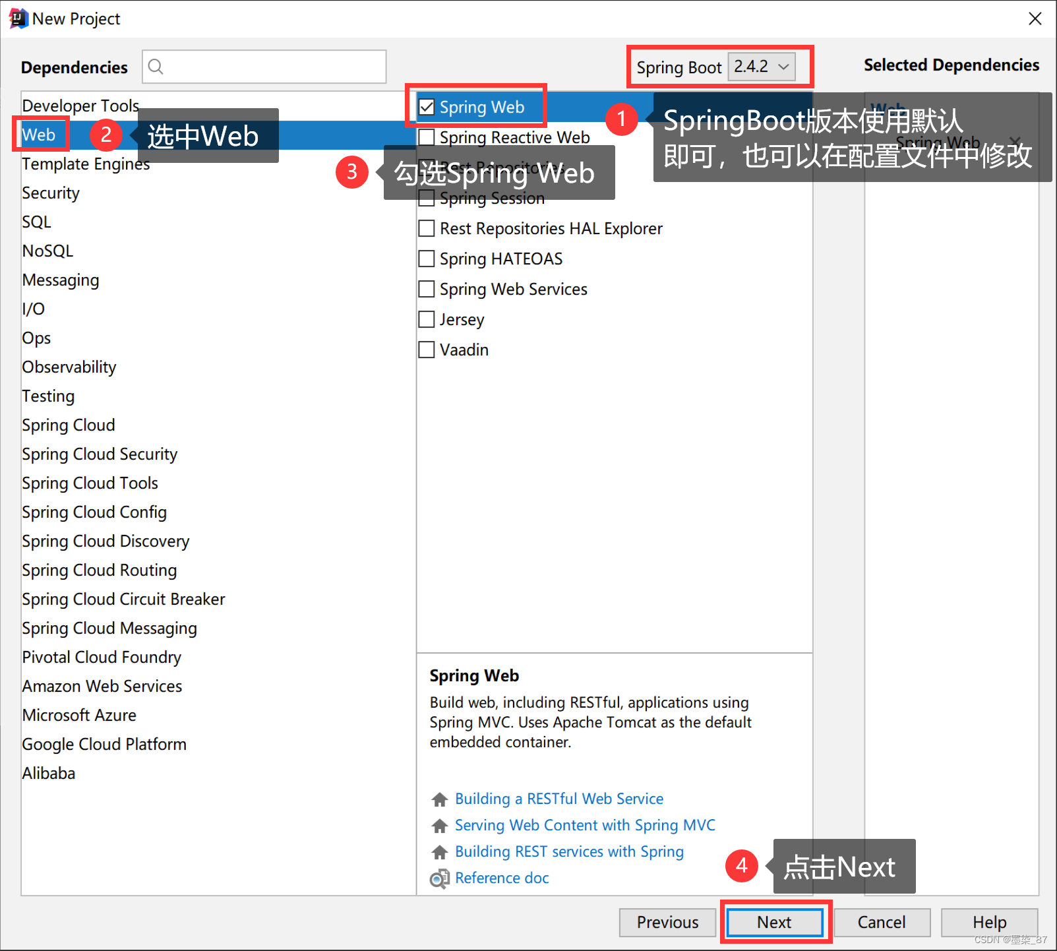
Task: Toggle the Spring Session checkbox
Action: pyautogui.click(x=427, y=198)
